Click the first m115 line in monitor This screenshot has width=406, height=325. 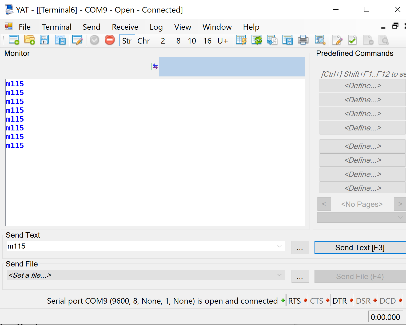(15, 84)
